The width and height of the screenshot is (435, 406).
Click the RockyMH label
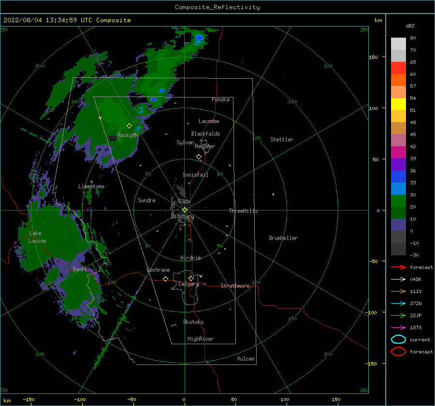(x=128, y=135)
